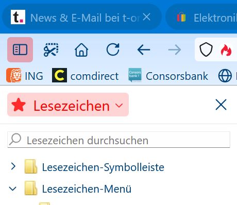
Task: Open the ING bookmark
Action: tap(25, 76)
